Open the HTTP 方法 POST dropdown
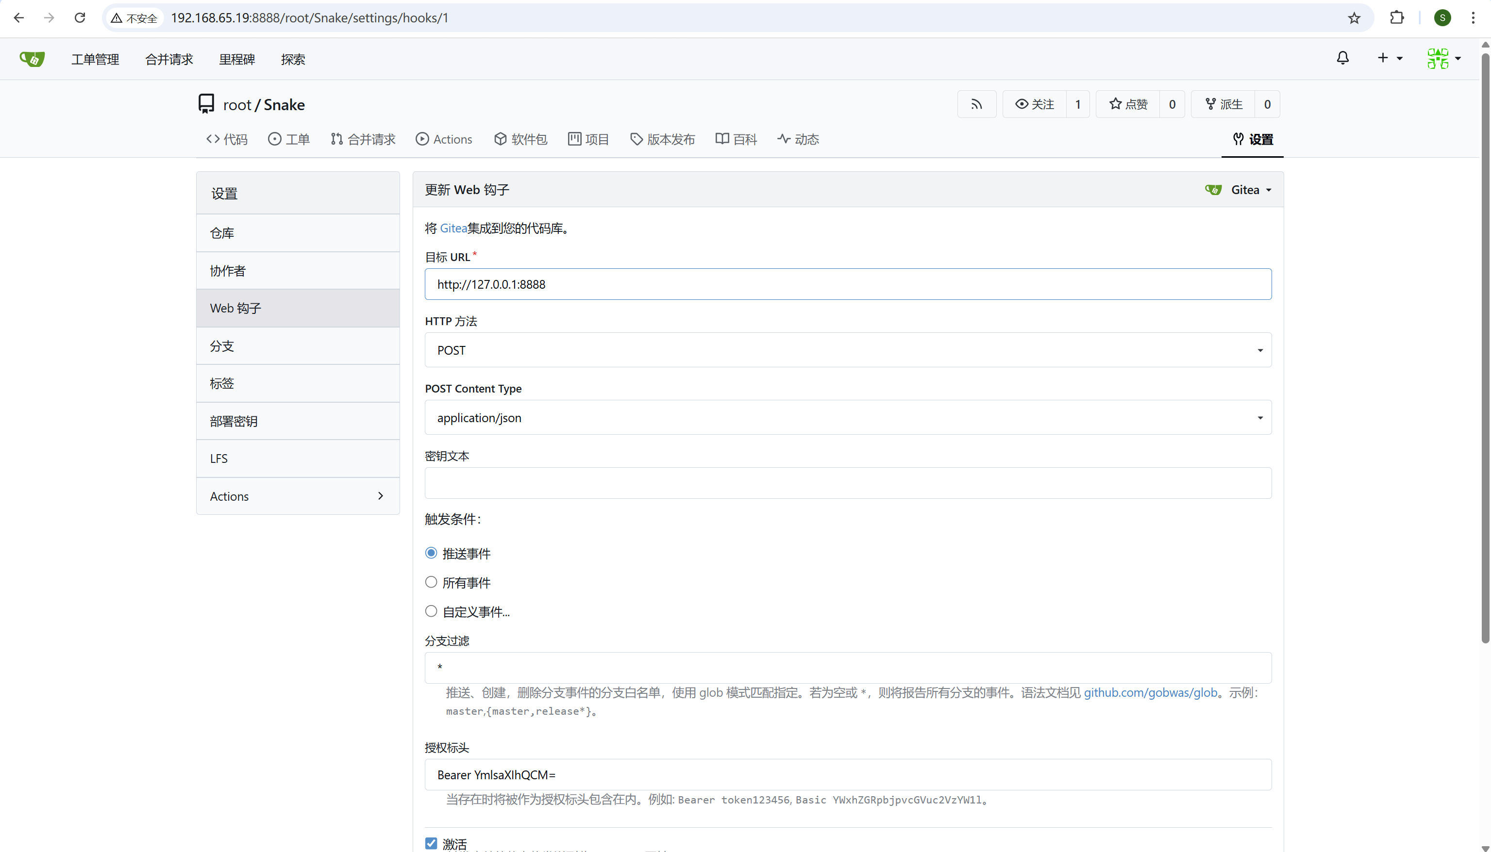Screen dimensions: 1491x852 pos(848,350)
